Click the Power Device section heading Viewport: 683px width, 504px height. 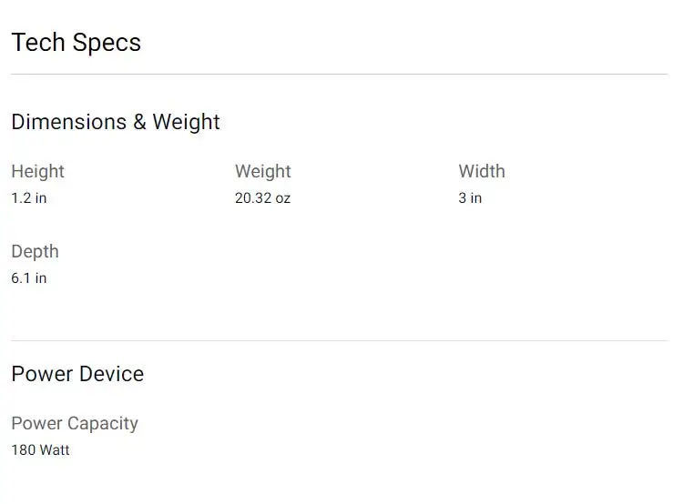tap(77, 374)
